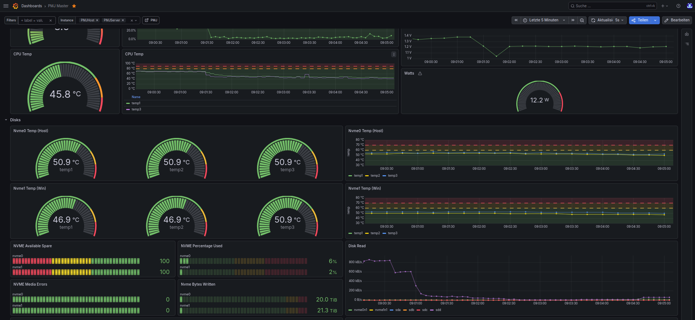Open the 5s refresh interval dropdown
Viewport: 695px width, 320px height.
click(x=620, y=20)
